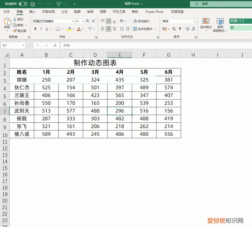This screenshot has width=252, height=227.
Task: Click the Increase Decimal icon
Action: click(187, 29)
